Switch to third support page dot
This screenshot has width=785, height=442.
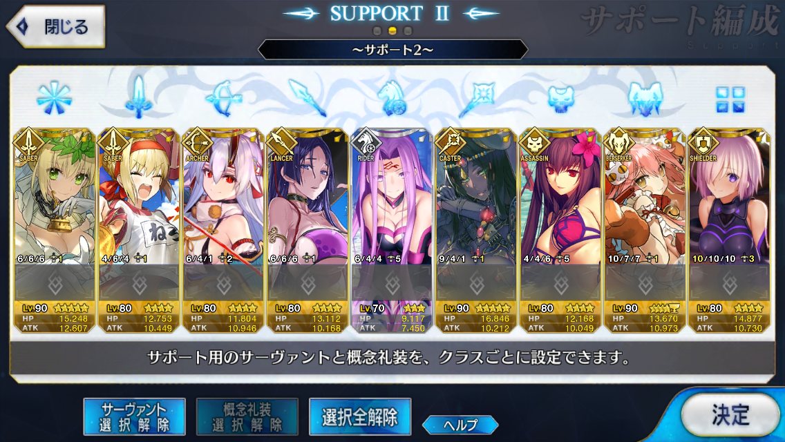408,31
